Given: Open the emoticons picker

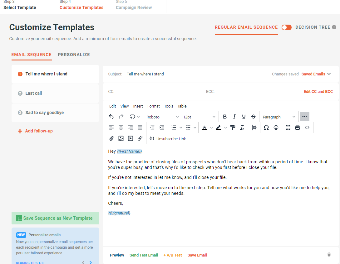Looking at the screenshot, I should (276, 128).
